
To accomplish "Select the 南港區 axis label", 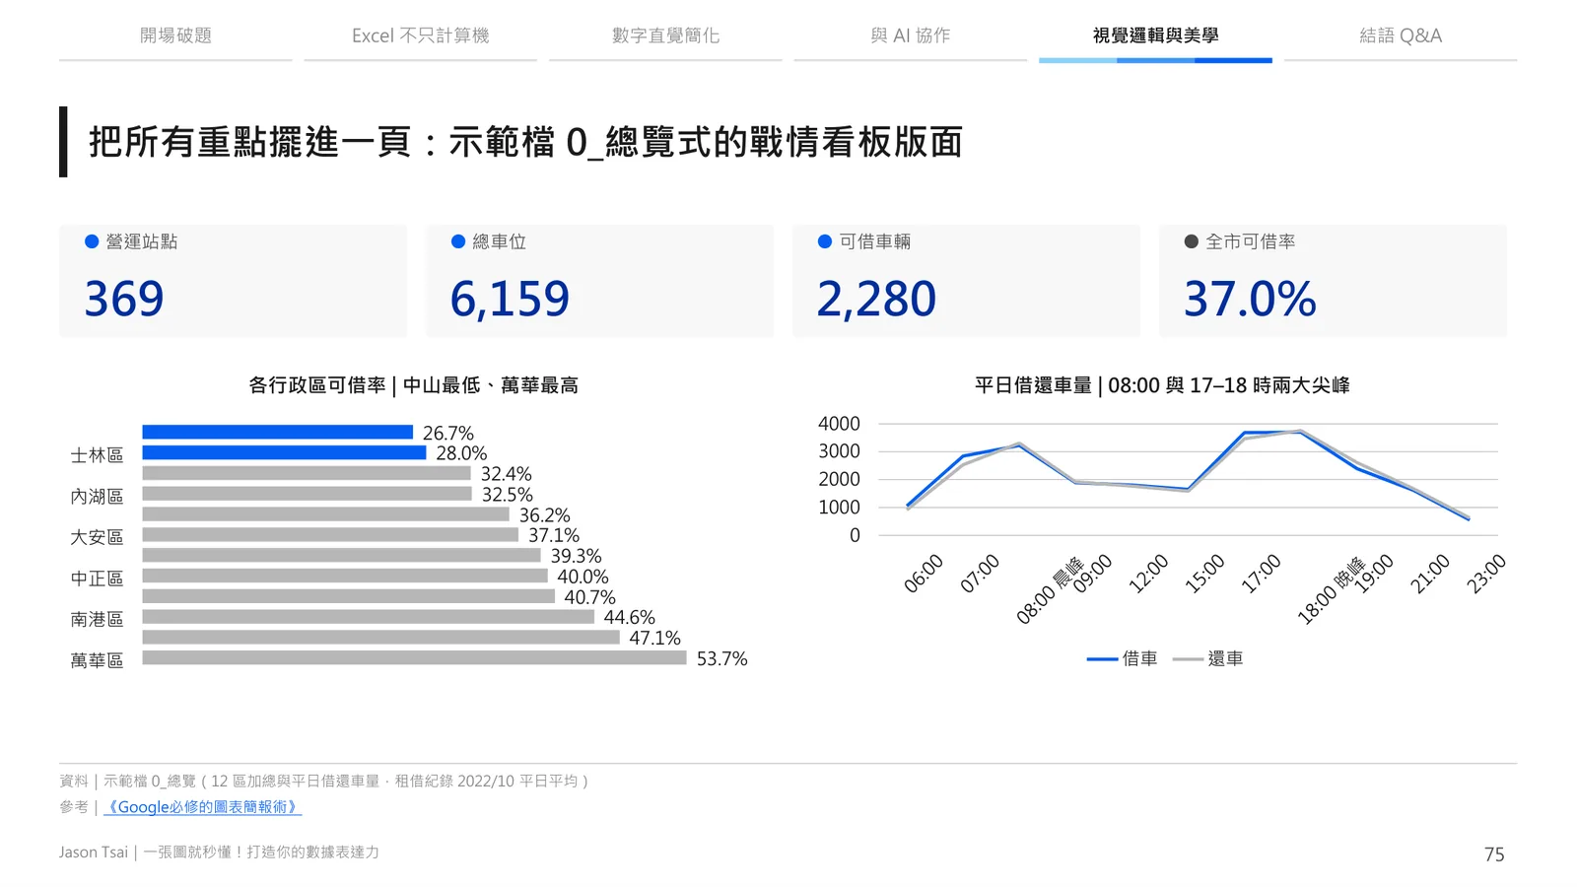I will 97,619.
